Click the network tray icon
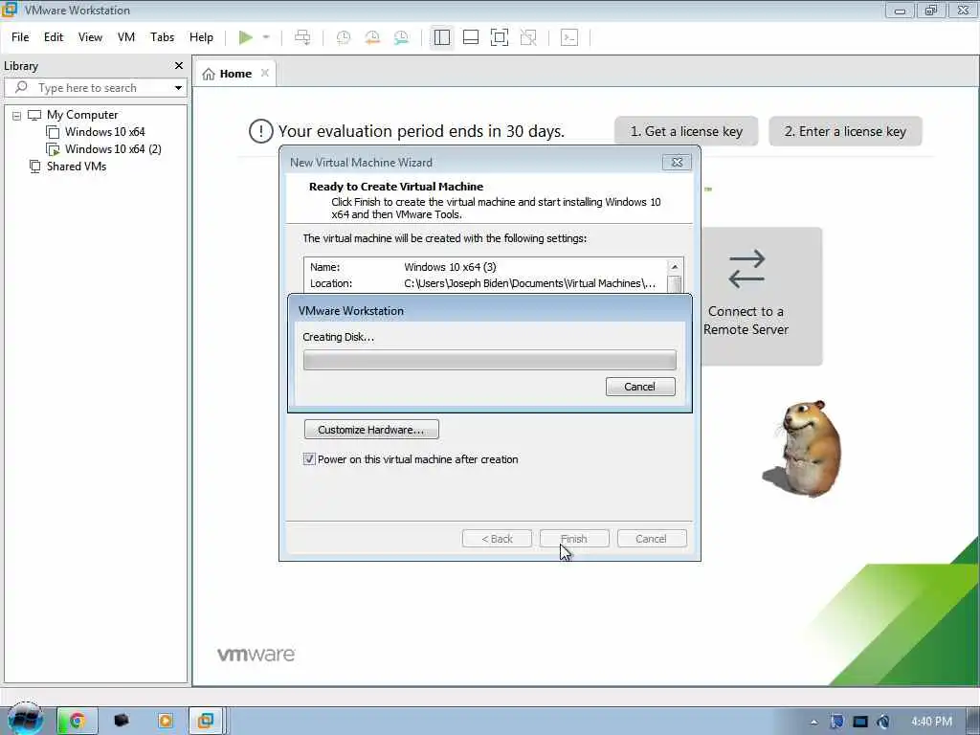This screenshot has width=980, height=735. [860, 722]
